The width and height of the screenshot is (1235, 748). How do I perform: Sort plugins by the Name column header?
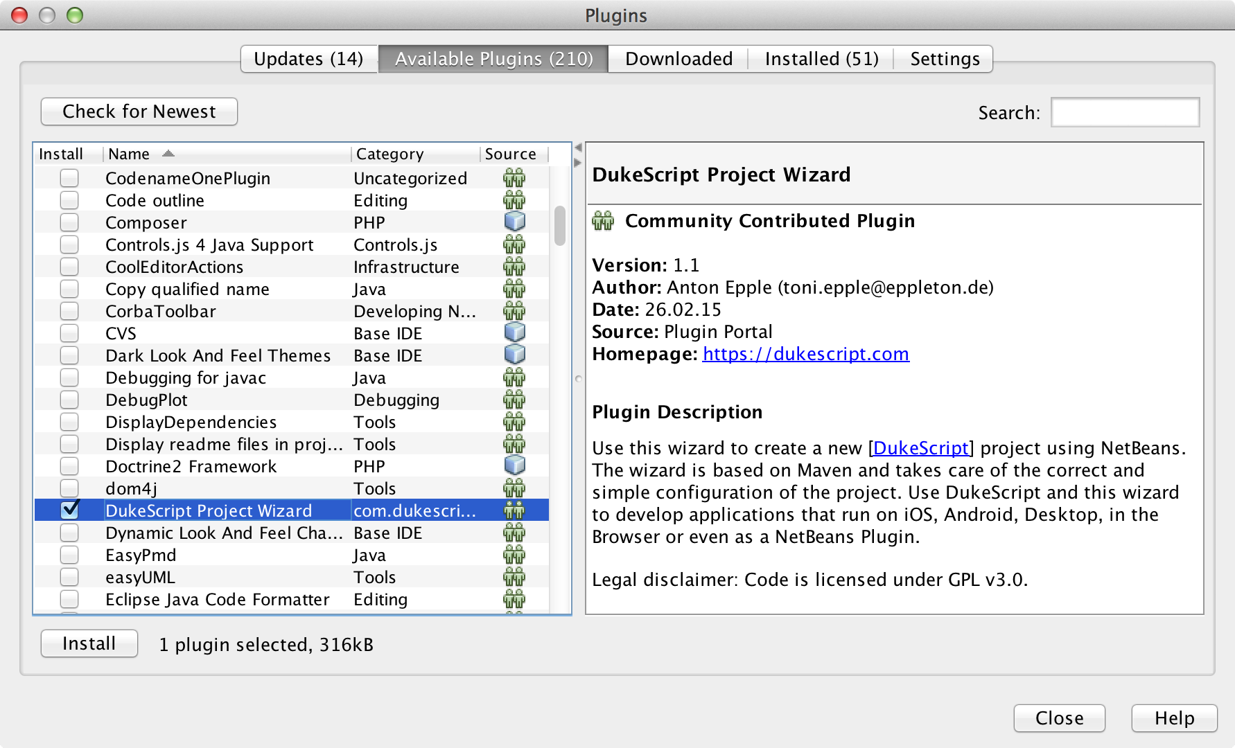click(x=129, y=154)
